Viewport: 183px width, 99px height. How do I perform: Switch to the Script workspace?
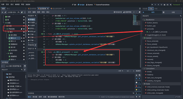click(81, 5)
